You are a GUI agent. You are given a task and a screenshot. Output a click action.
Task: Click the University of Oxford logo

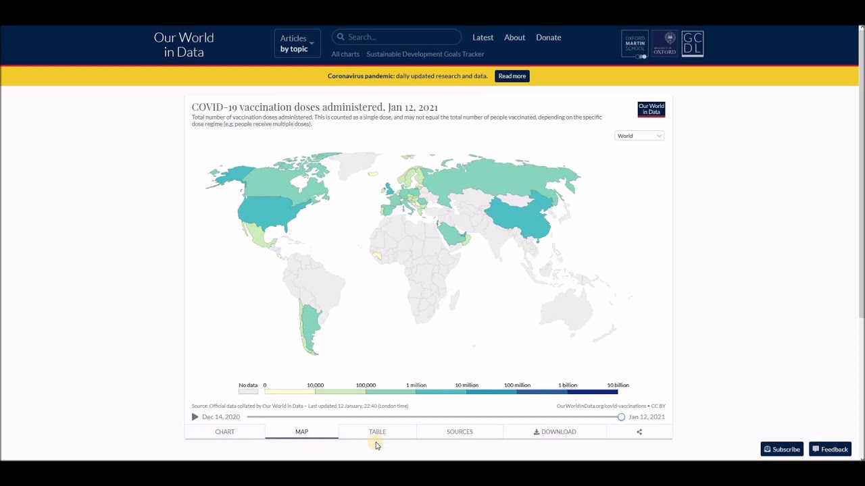[x=664, y=44]
